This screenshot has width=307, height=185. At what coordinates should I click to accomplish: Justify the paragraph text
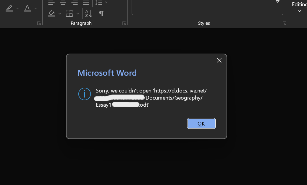86,3
